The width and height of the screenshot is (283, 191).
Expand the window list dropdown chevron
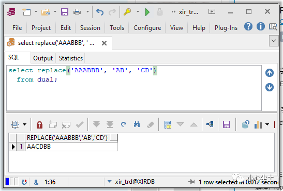[274, 41]
